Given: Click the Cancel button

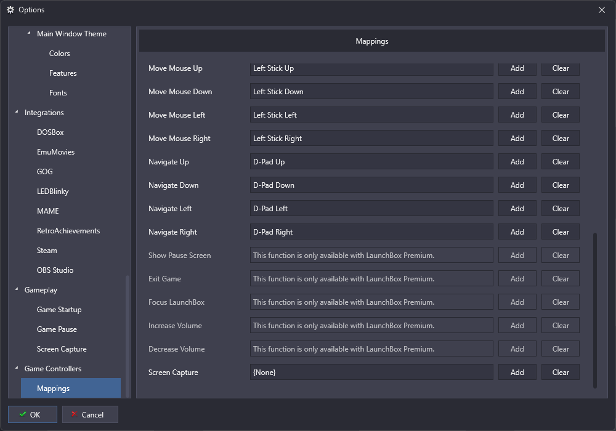Looking at the screenshot, I should pos(90,414).
